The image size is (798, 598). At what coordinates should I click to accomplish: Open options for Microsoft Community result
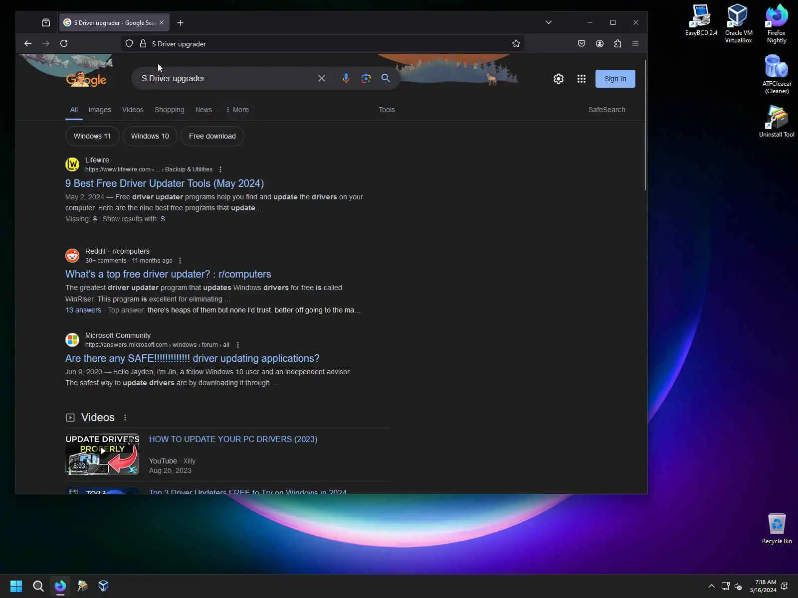238,345
